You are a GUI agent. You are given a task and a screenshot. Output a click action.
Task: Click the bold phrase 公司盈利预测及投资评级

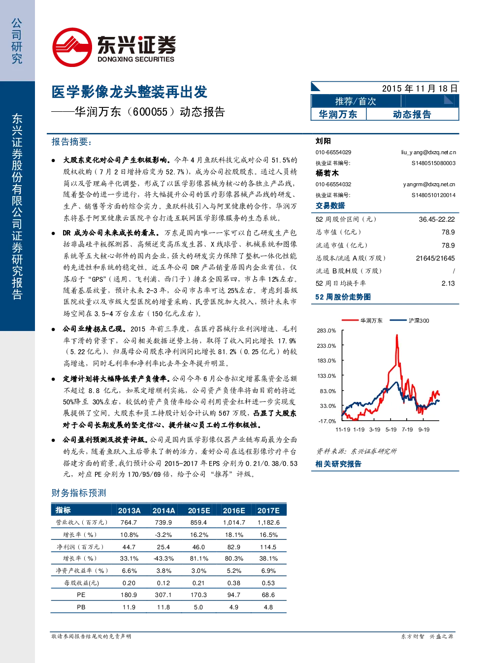pos(105,440)
